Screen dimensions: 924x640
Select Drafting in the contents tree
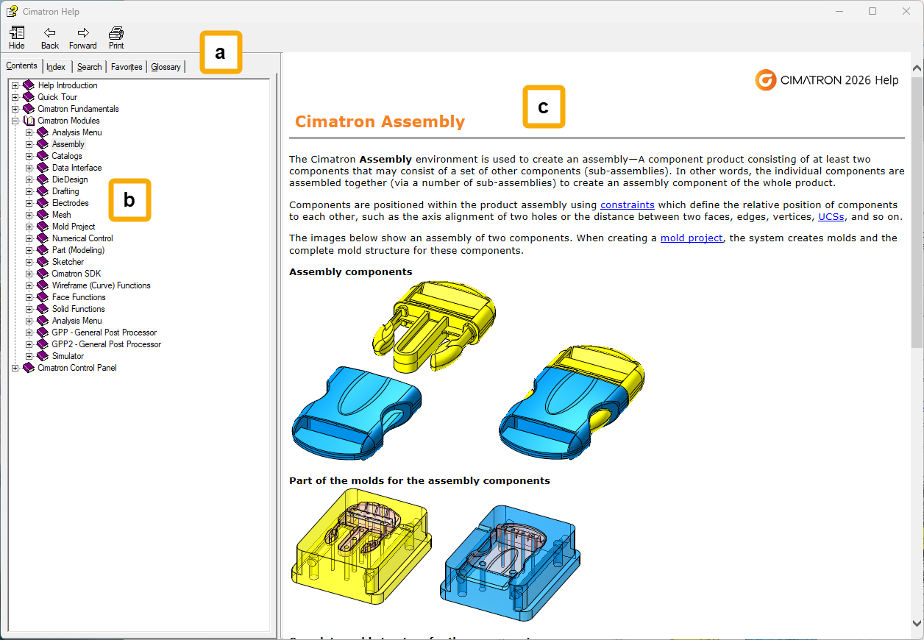[65, 191]
